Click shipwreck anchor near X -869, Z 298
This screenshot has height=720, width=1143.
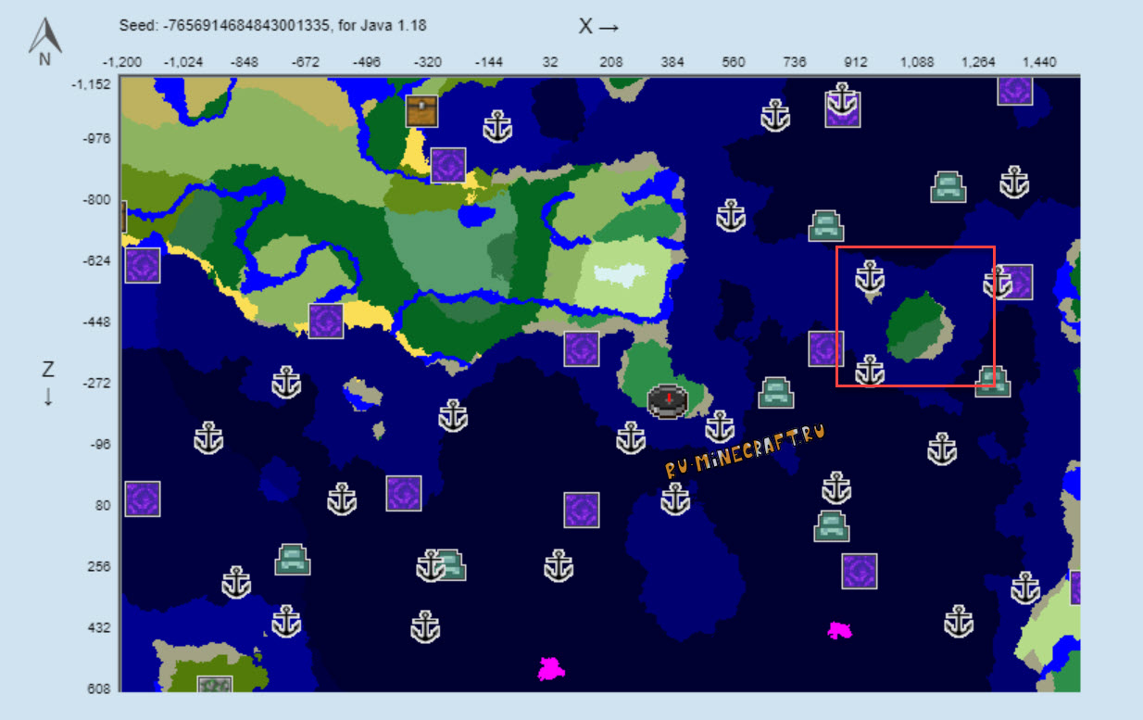237,583
